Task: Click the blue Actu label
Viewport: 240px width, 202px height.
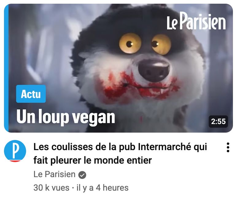Action: coord(31,94)
